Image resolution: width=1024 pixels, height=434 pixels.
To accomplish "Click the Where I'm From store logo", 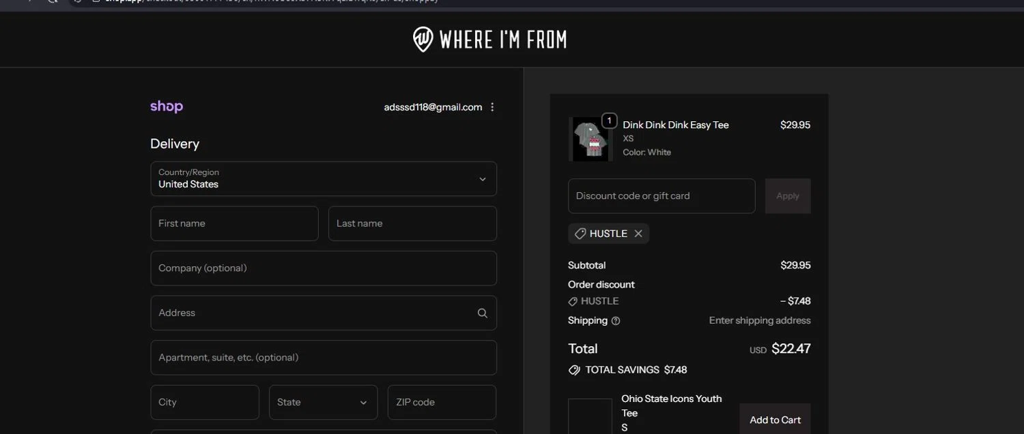I will coord(490,40).
